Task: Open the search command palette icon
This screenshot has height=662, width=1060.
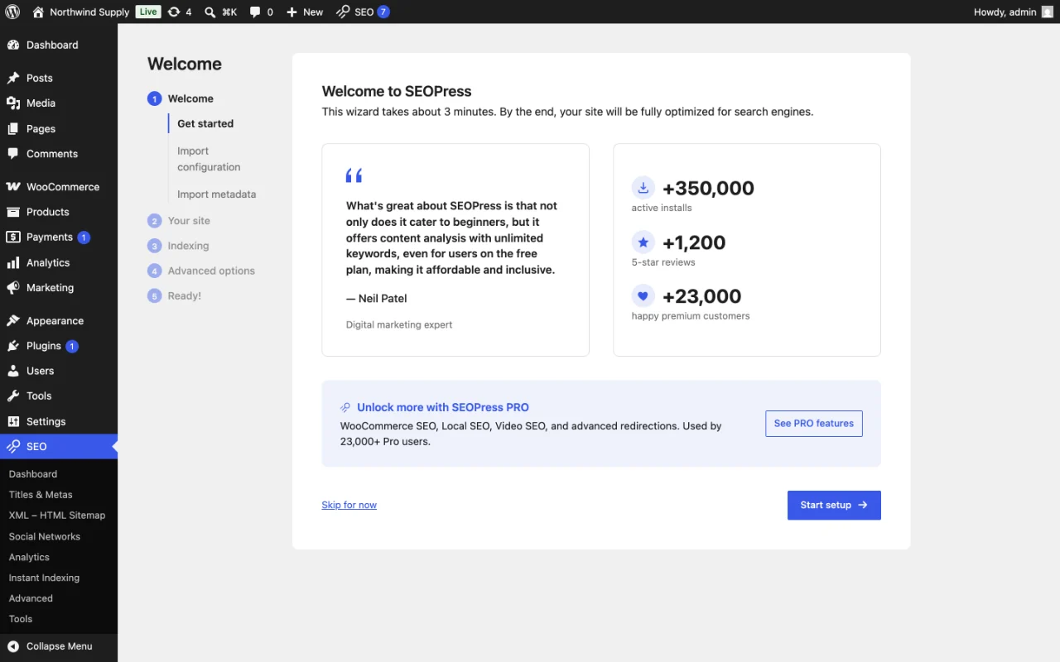Action: [x=221, y=12]
